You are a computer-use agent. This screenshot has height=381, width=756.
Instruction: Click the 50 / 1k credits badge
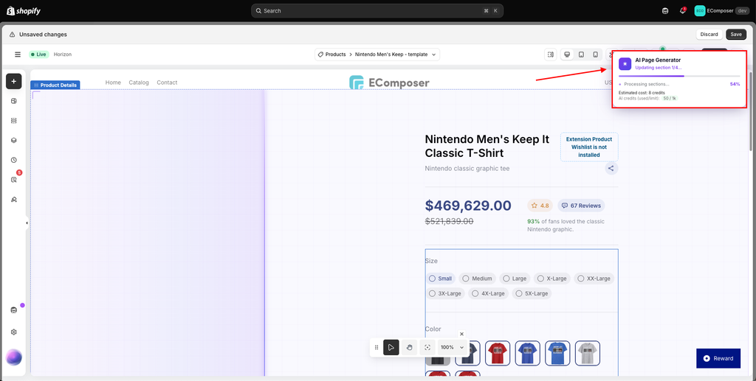669,98
